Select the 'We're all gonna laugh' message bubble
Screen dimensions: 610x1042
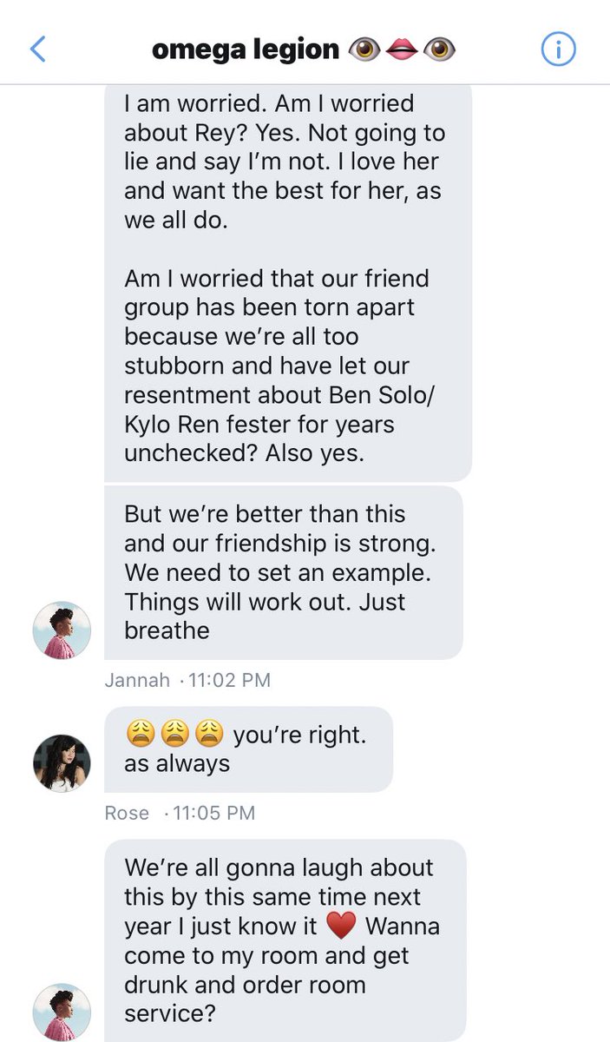tap(285, 940)
